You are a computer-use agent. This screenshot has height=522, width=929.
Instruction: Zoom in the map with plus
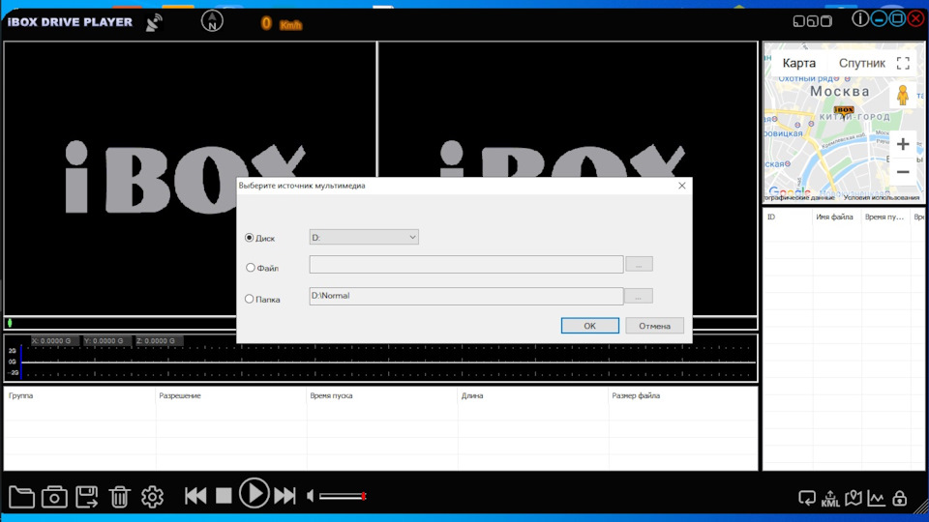click(x=902, y=144)
